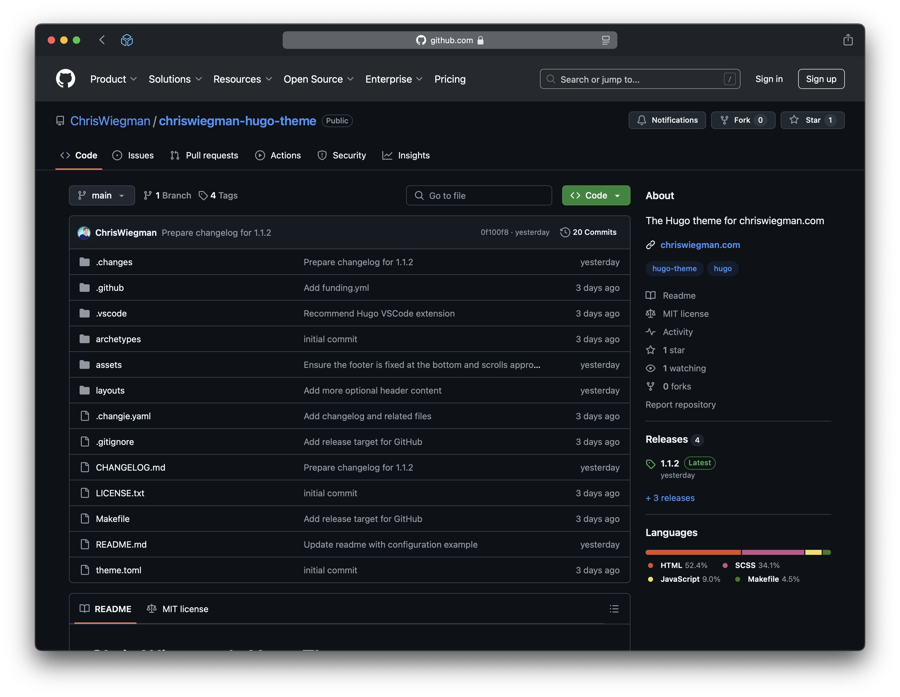Click the + 3 releases link

coord(670,498)
